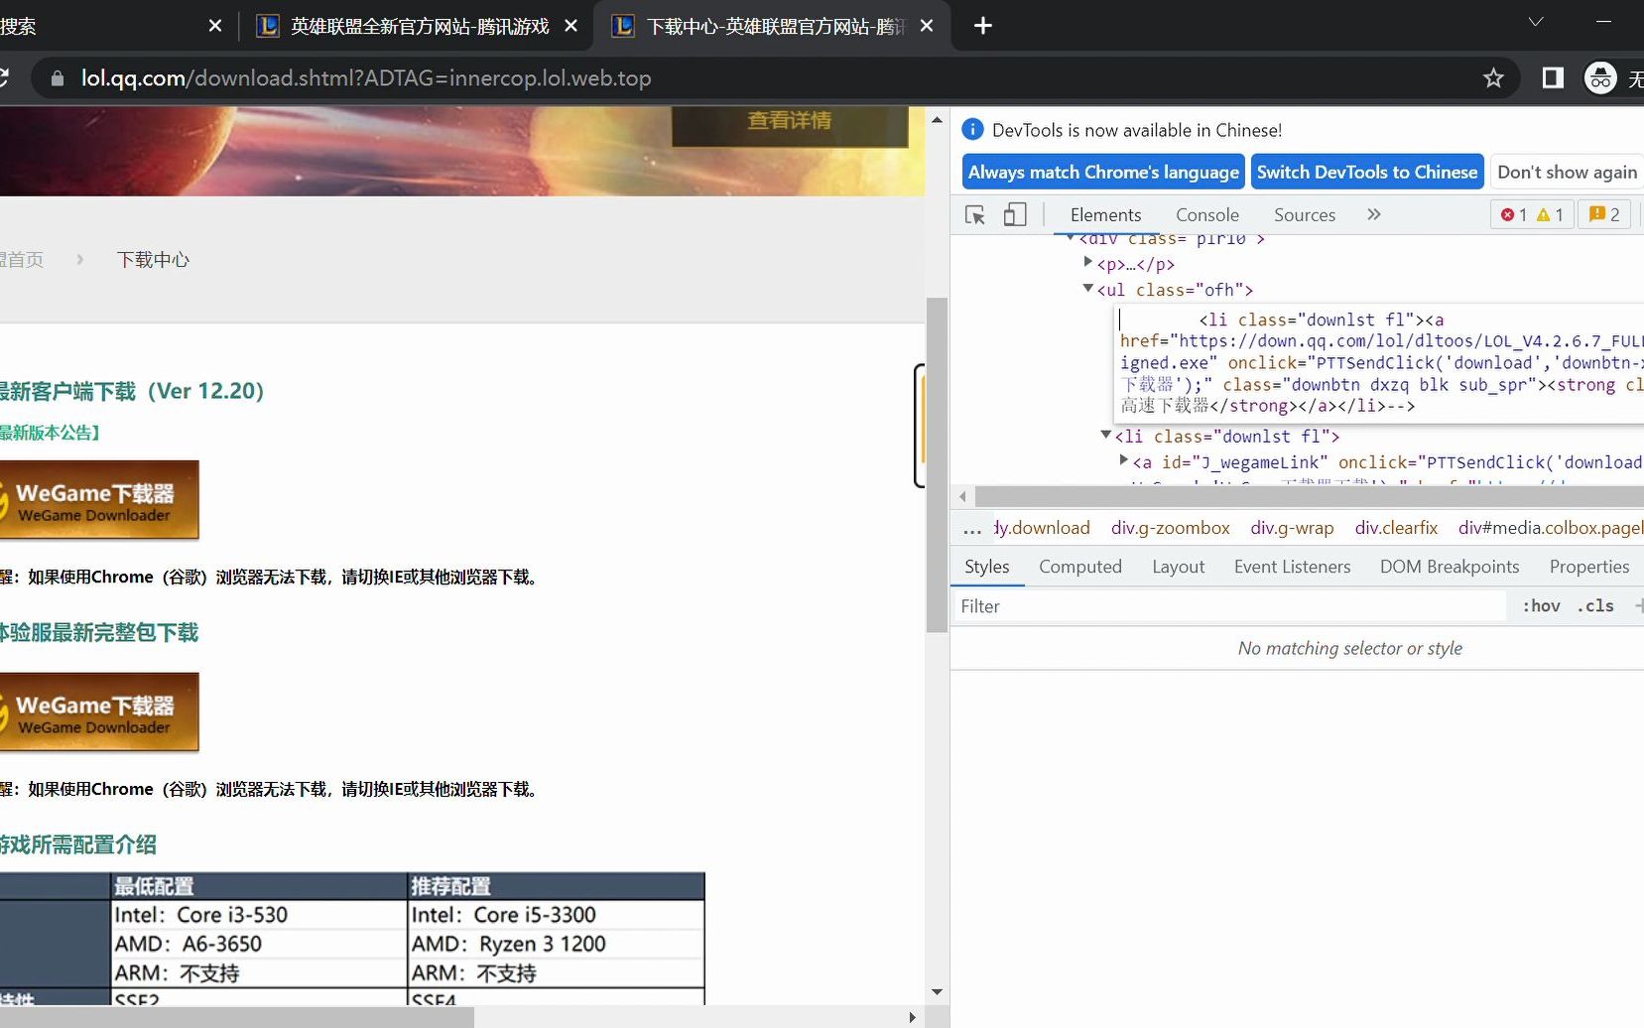Close the 搜索 tab
Viewport: 1644px width, 1028px height.
(215, 26)
